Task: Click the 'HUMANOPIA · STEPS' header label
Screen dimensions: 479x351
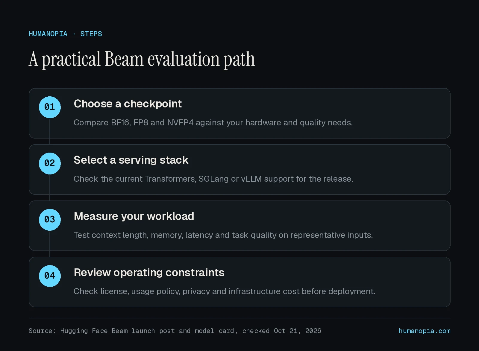Action: [65, 34]
